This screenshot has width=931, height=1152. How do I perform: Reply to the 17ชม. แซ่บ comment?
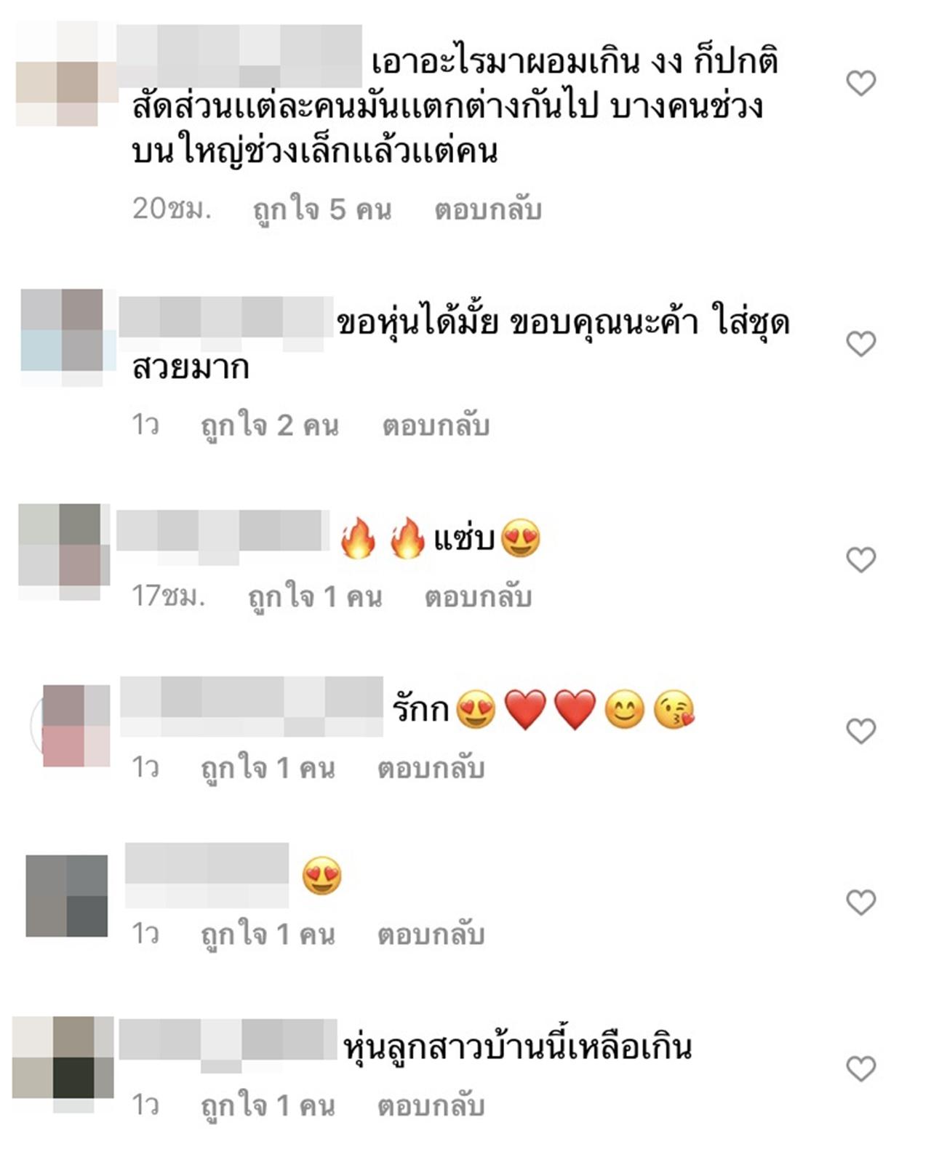478,597
